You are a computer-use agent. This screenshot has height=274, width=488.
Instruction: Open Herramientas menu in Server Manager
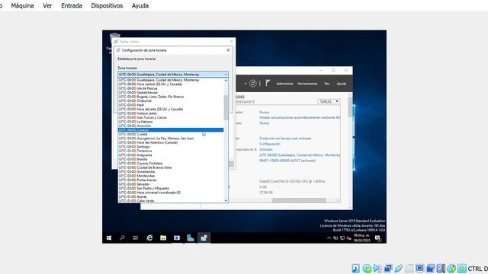[x=307, y=84]
